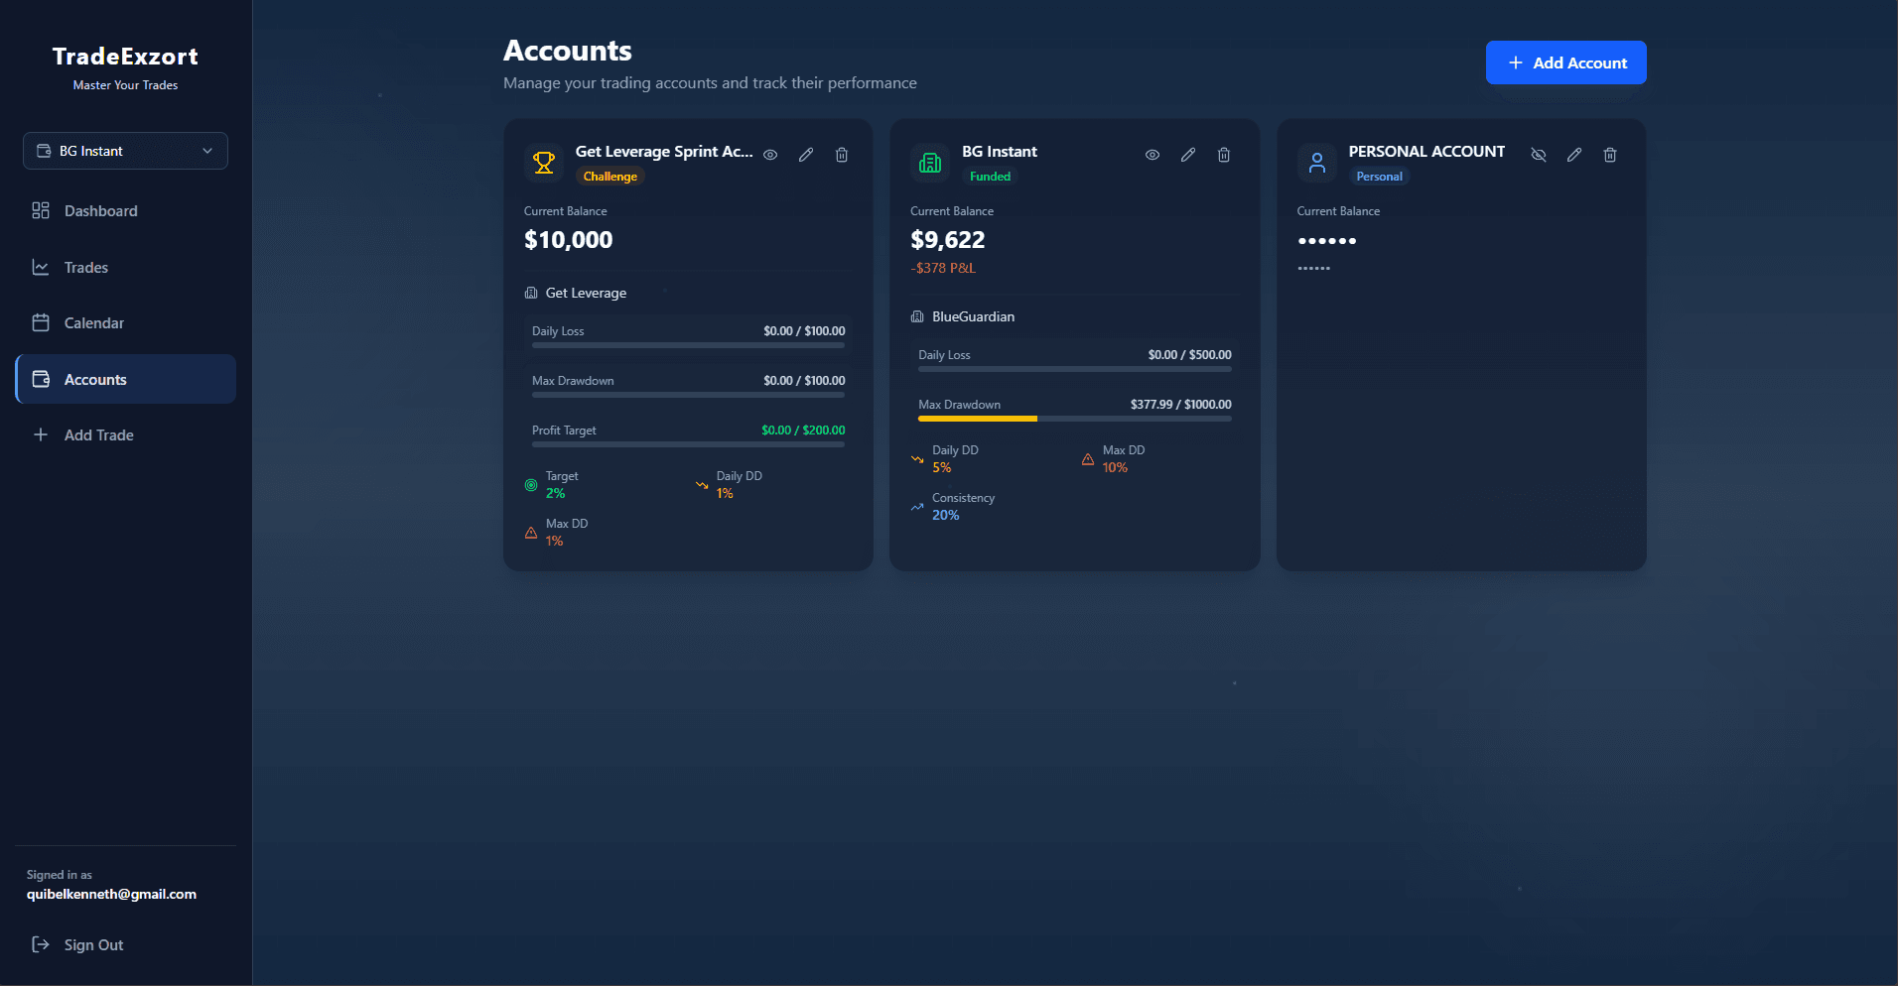
Task: Click the Max Drawdown progress bar on BG Instant
Action: [1073, 418]
